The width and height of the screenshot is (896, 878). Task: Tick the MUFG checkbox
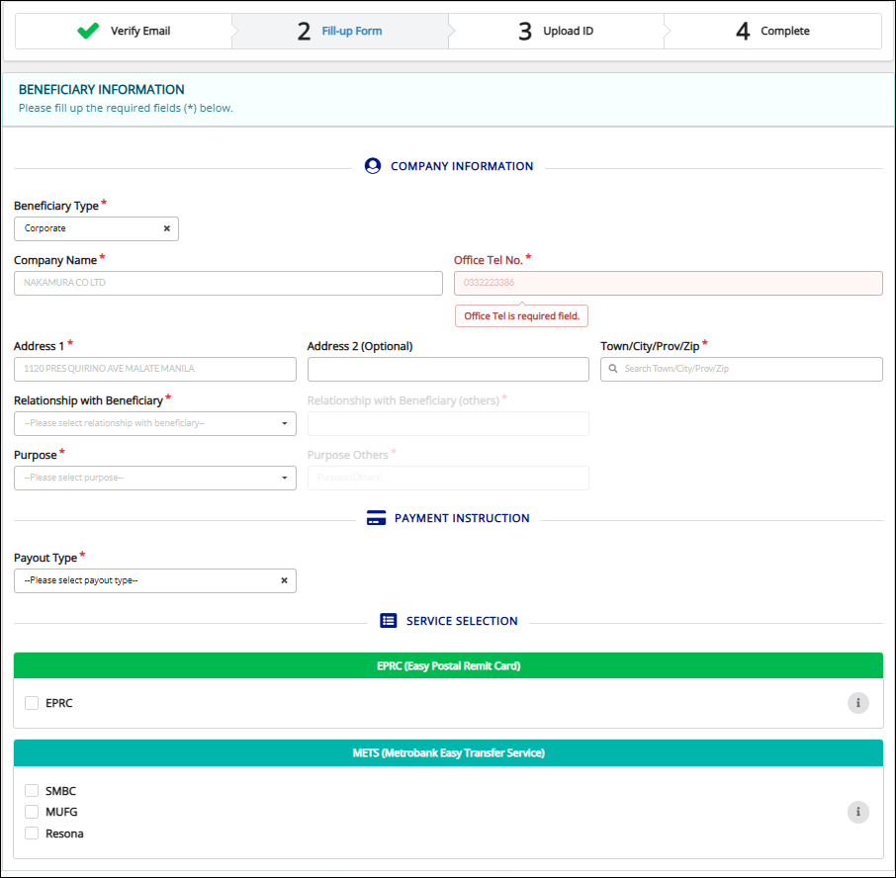32,812
